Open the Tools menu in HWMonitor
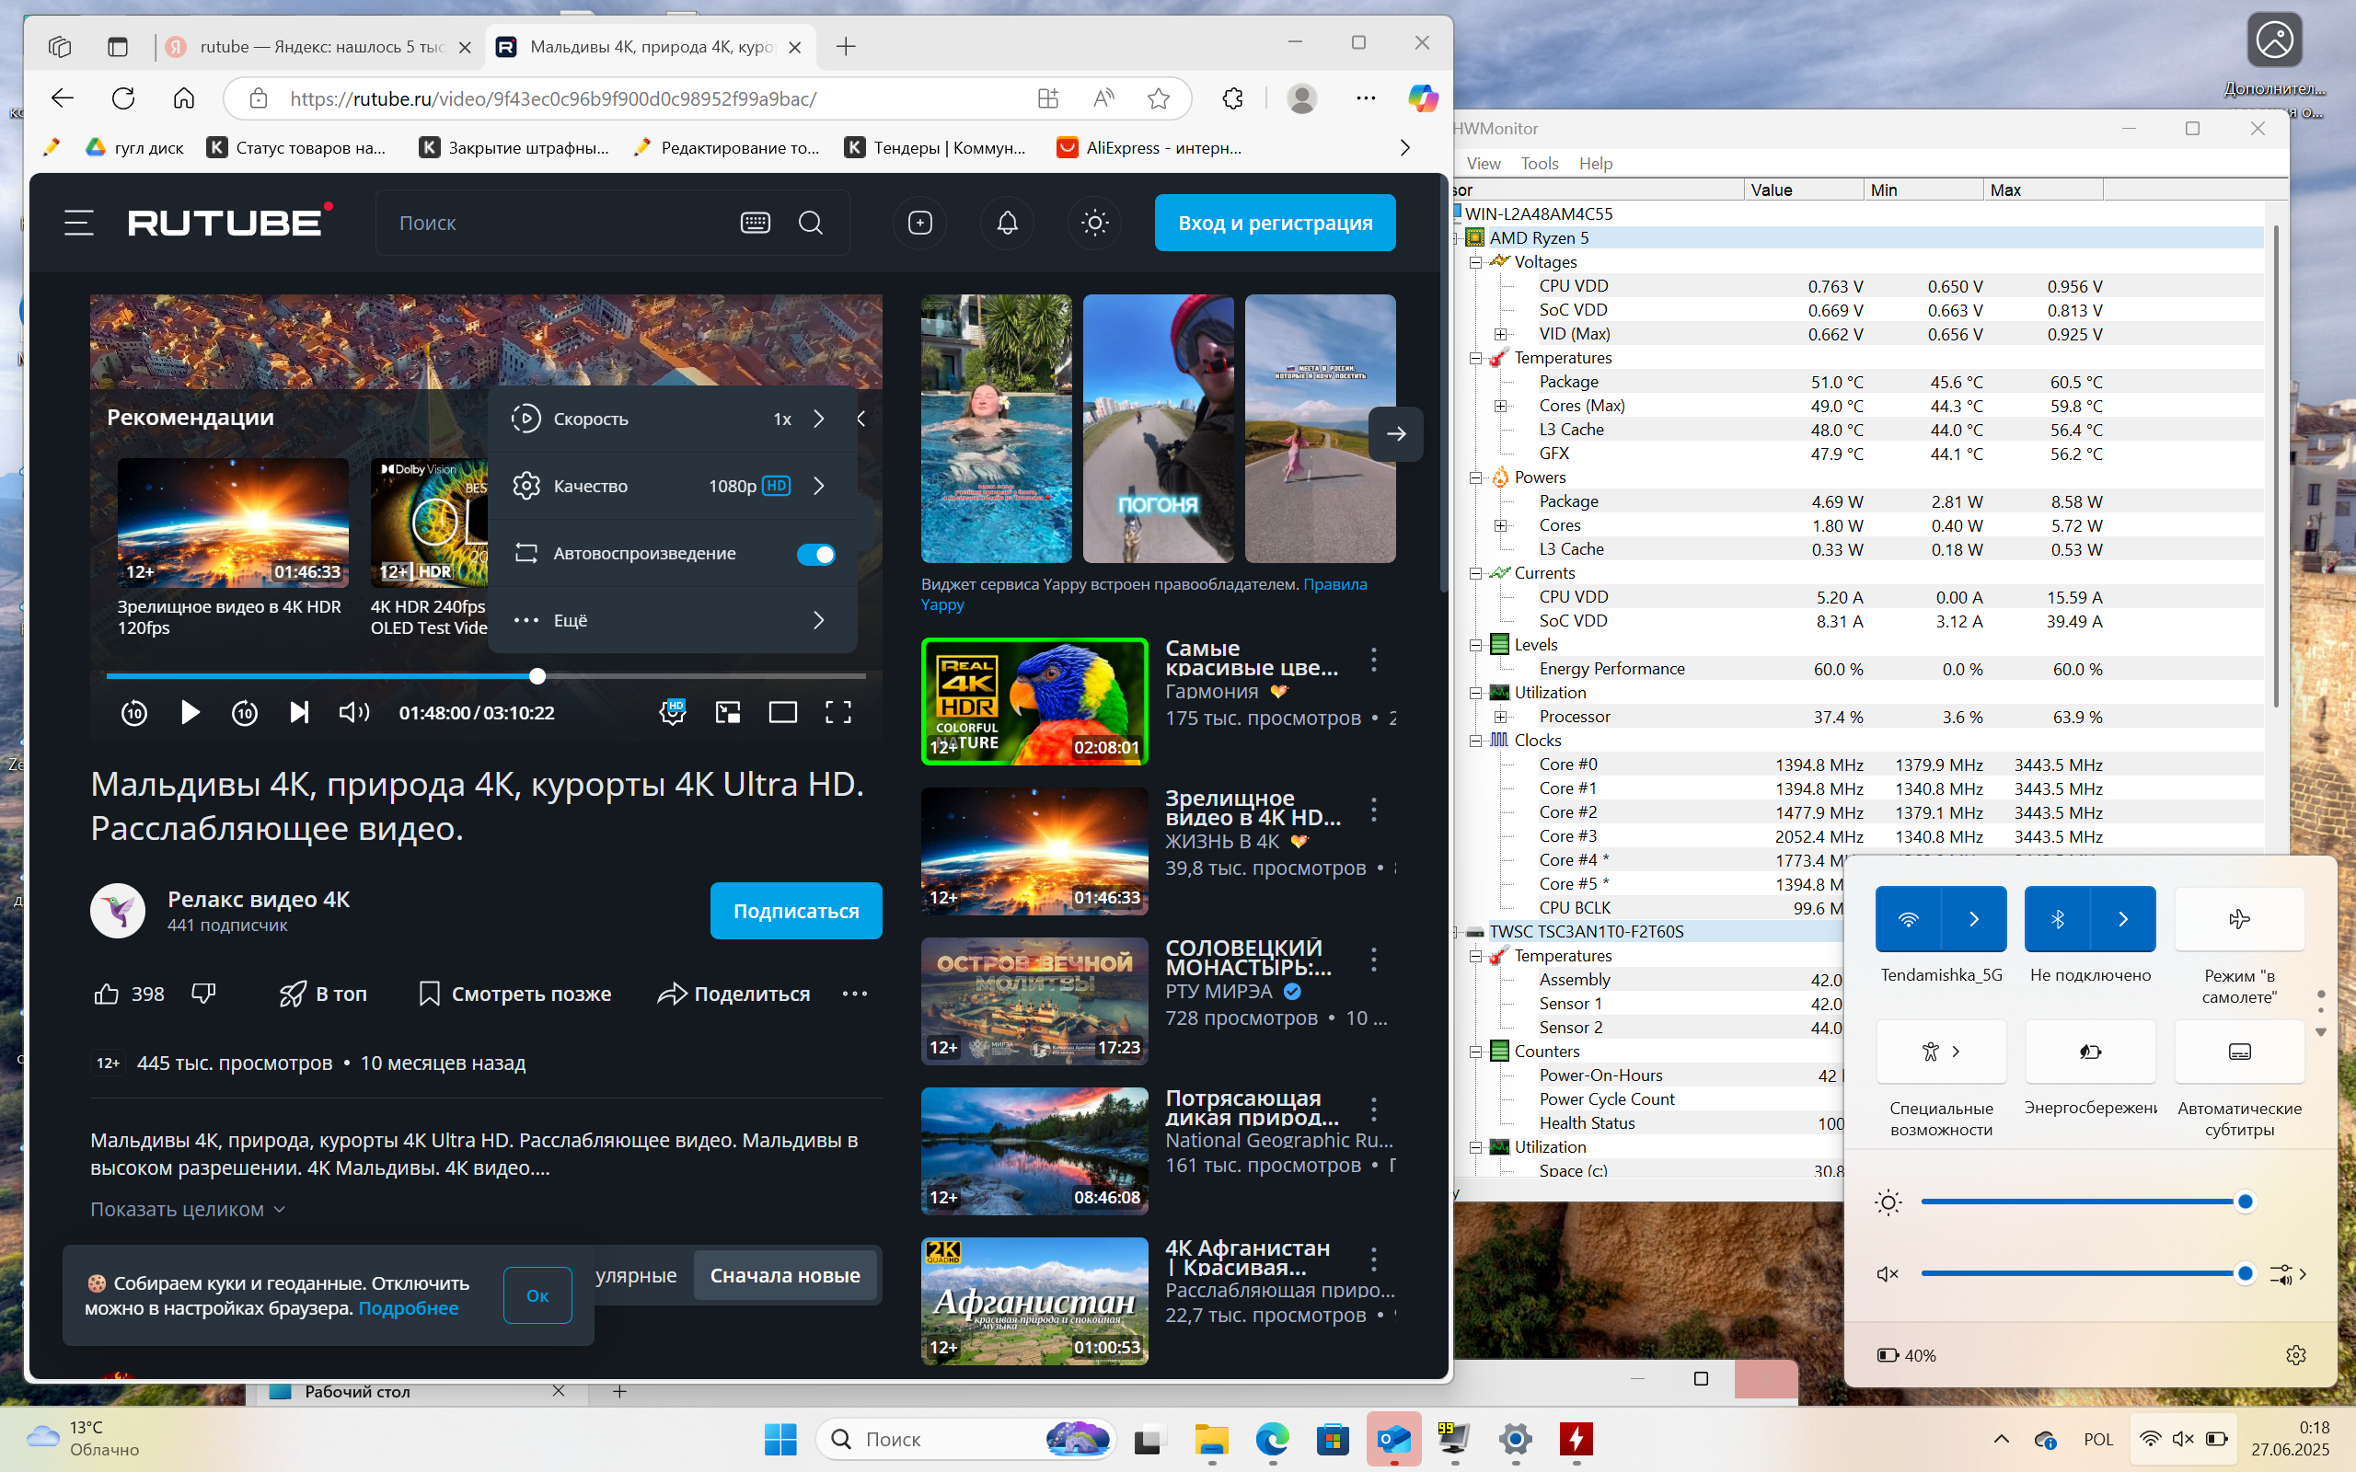The width and height of the screenshot is (2356, 1472). pyautogui.click(x=1539, y=164)
